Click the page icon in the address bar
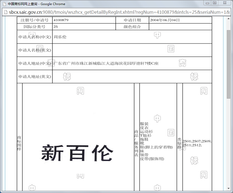Screen dimensions: 233x193 pyautogui.click(x=5, y=12)
